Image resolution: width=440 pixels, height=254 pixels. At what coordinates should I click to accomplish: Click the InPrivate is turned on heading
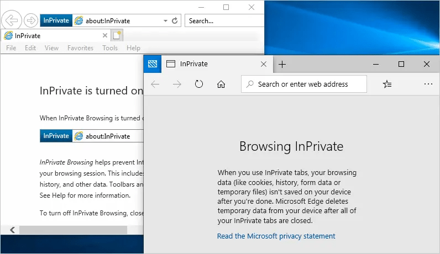tap(91, 91)
